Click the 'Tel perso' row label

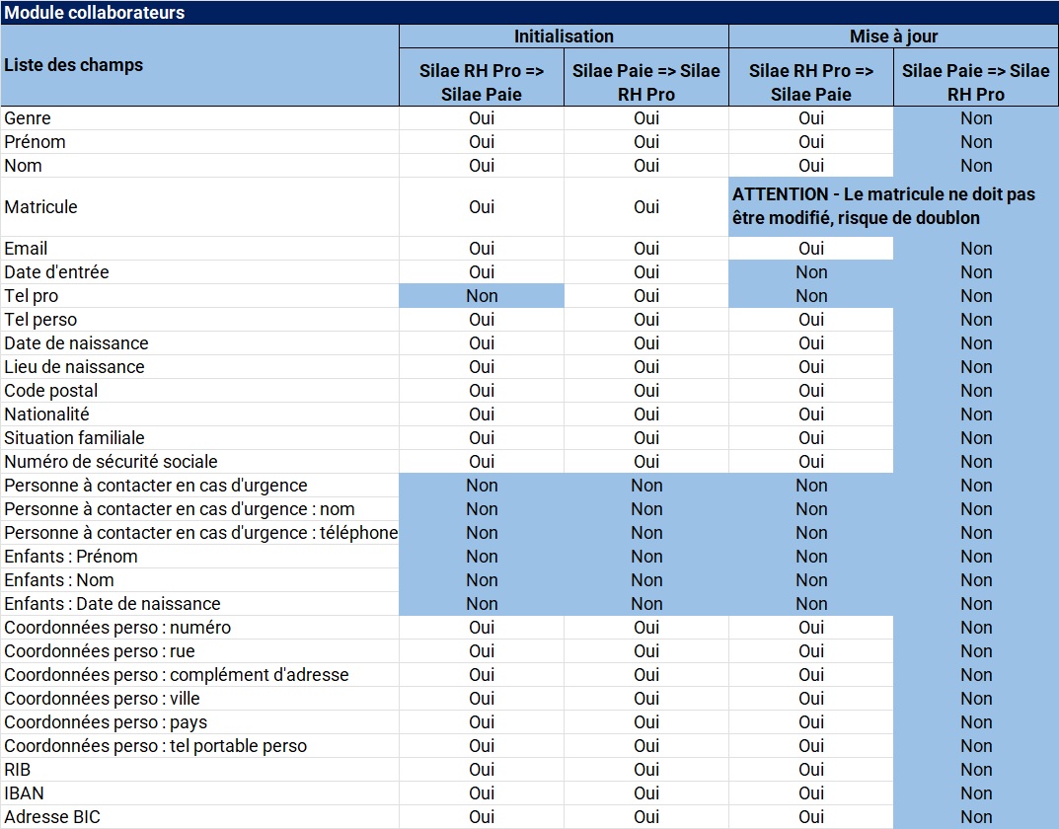[40, 320]
